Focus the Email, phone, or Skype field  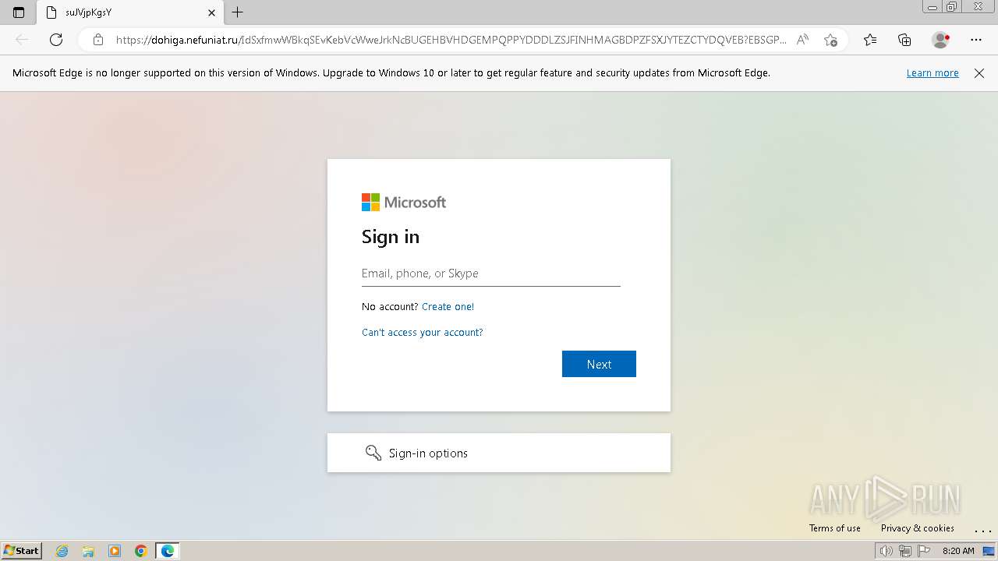491,273
